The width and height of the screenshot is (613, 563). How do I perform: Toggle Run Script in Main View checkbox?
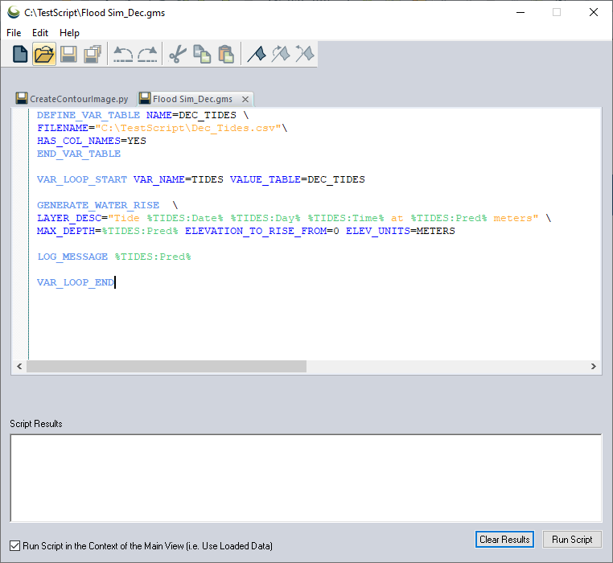(15, 545)
